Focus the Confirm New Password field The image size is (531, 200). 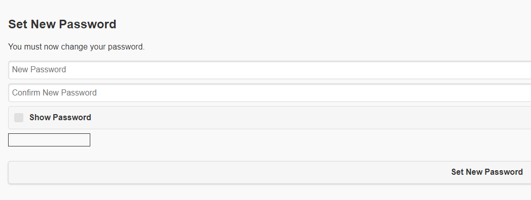(270, 93)
